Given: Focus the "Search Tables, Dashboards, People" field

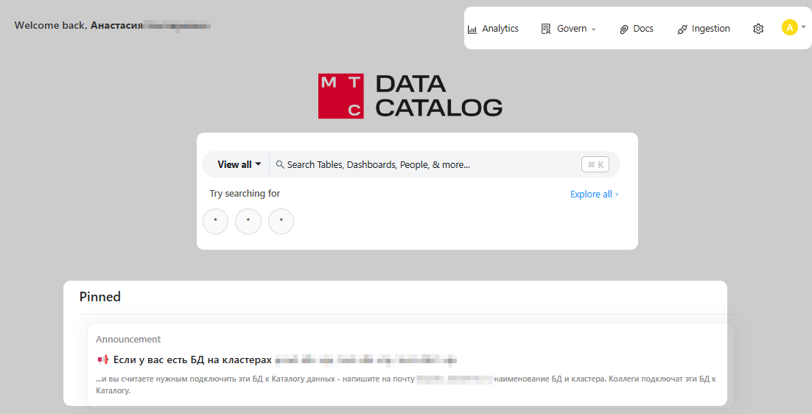Looking at the screenshot, I should click(427, 165).
